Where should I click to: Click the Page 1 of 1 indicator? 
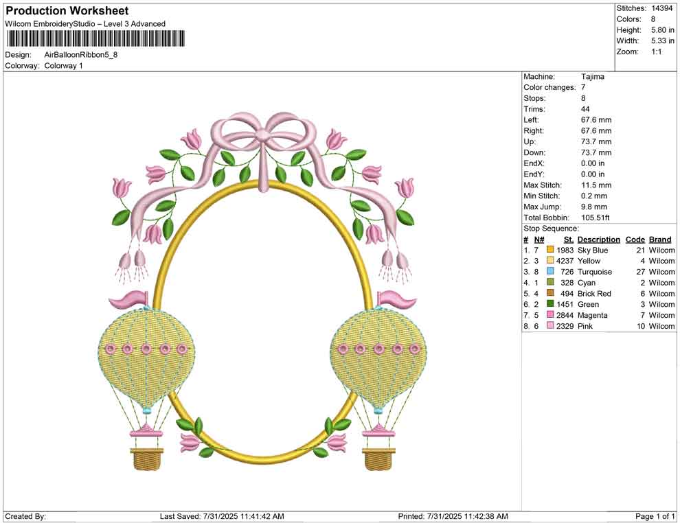655,516
